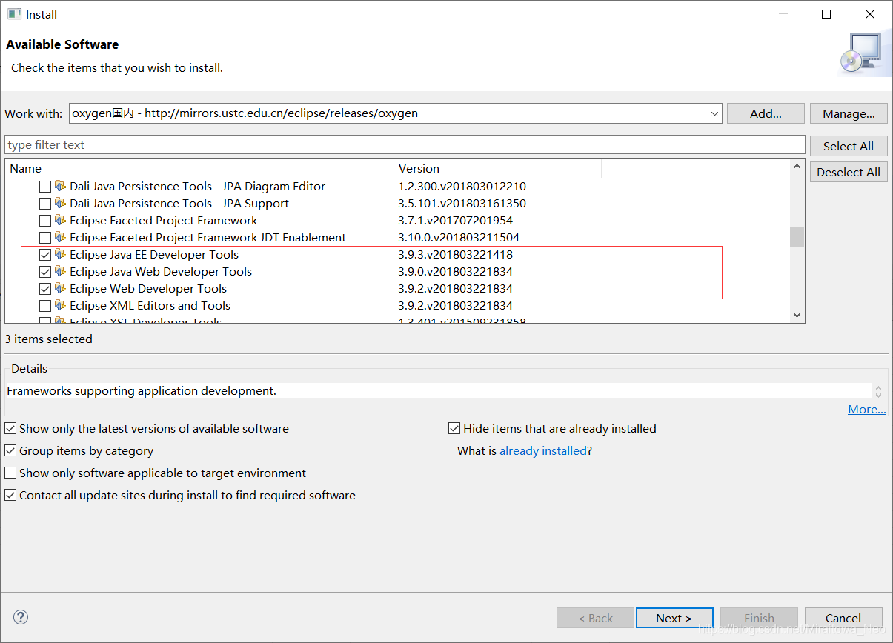
Task: Click the feature icon beside Eclipse Java EE Developer Tools
Action: [61, 254]
